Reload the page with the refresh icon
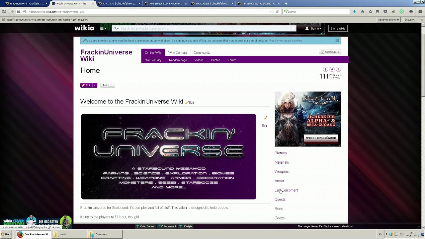 click(x=277, y=12)
